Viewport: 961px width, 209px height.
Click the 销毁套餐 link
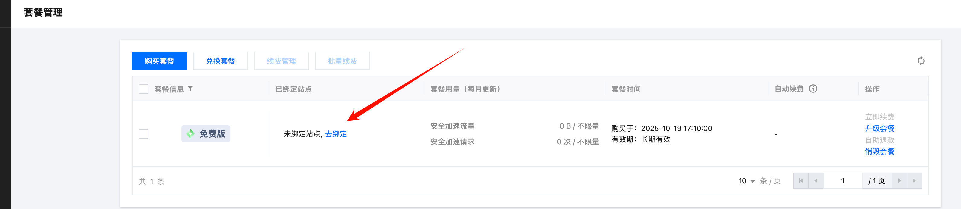[x=879, y=151]
